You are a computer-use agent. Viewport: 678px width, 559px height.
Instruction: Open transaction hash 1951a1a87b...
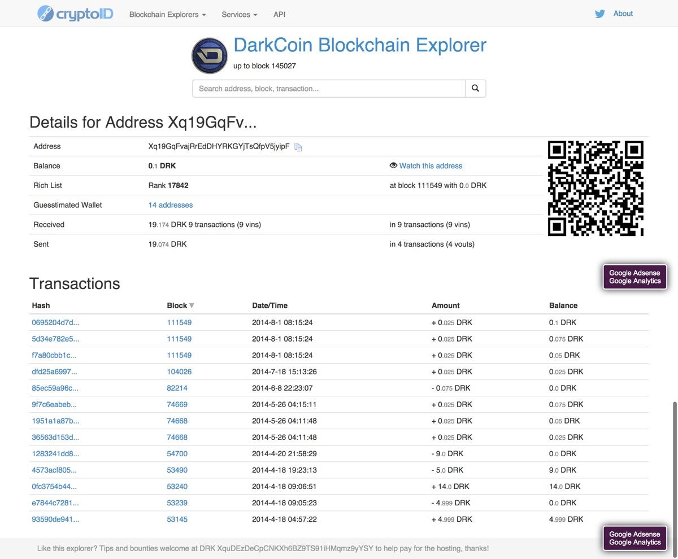[x=55, y=421]
